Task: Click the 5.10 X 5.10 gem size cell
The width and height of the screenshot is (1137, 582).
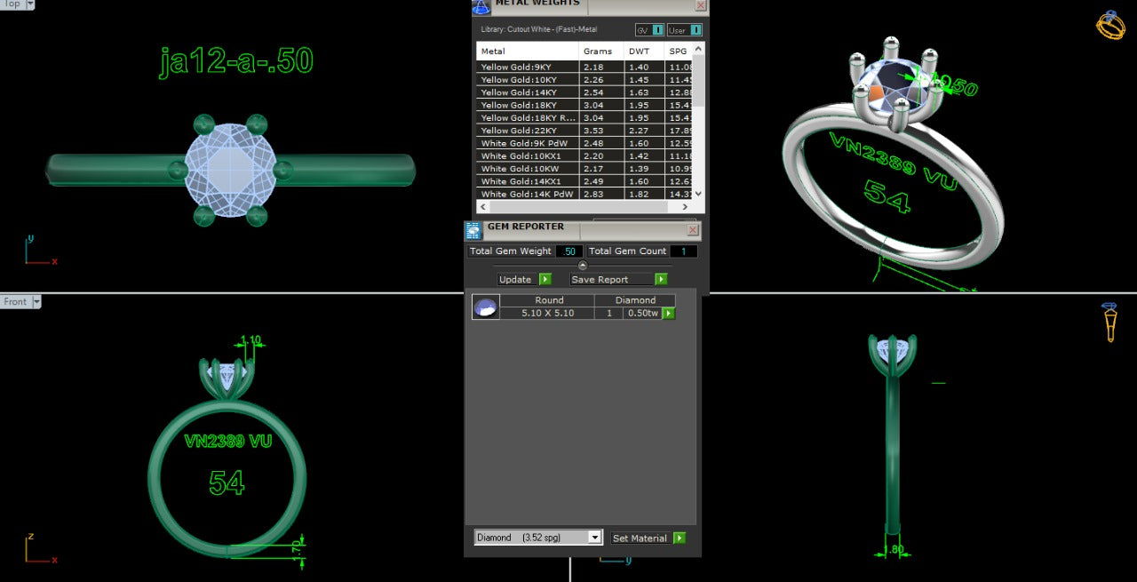Action: [547, 313]
